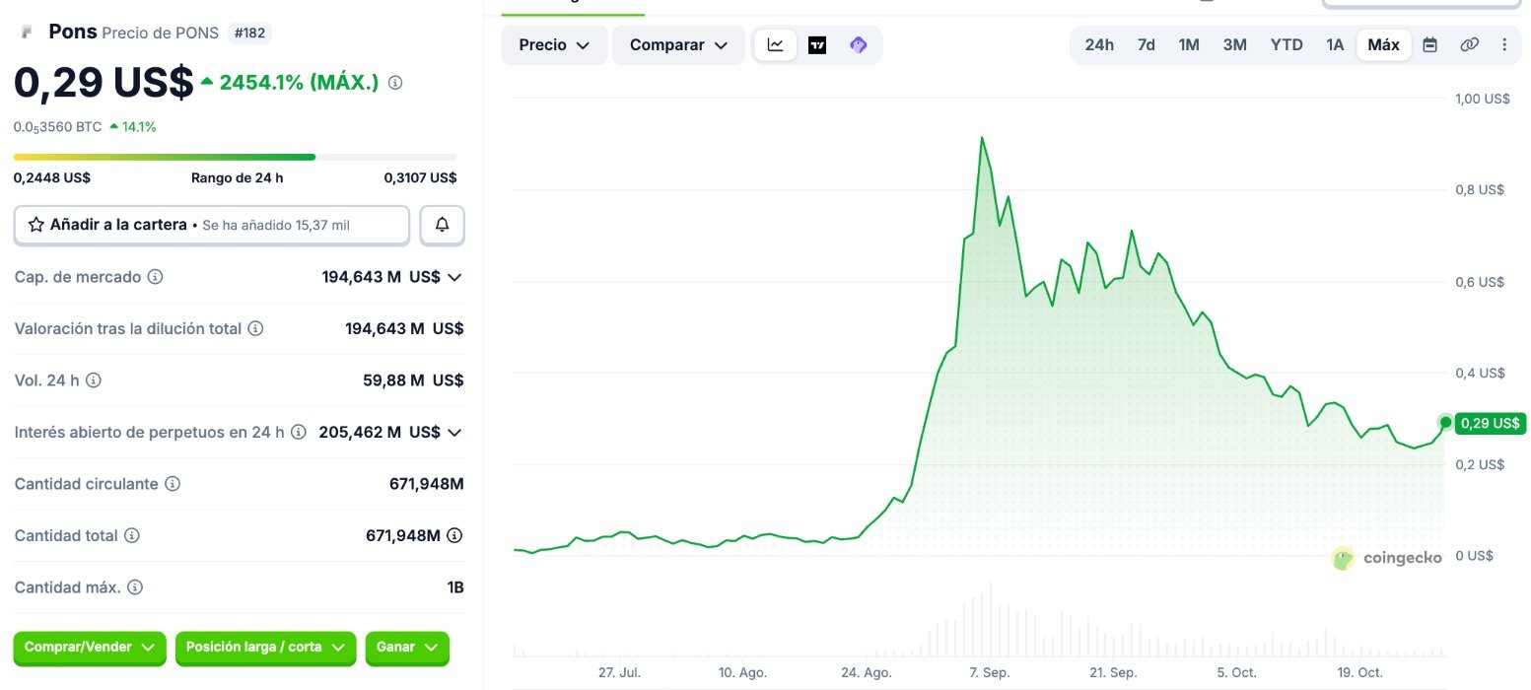Open the Comprar/Vender dropdown
The width and height of the screenshot is (1531, 690).
[90, 648]
